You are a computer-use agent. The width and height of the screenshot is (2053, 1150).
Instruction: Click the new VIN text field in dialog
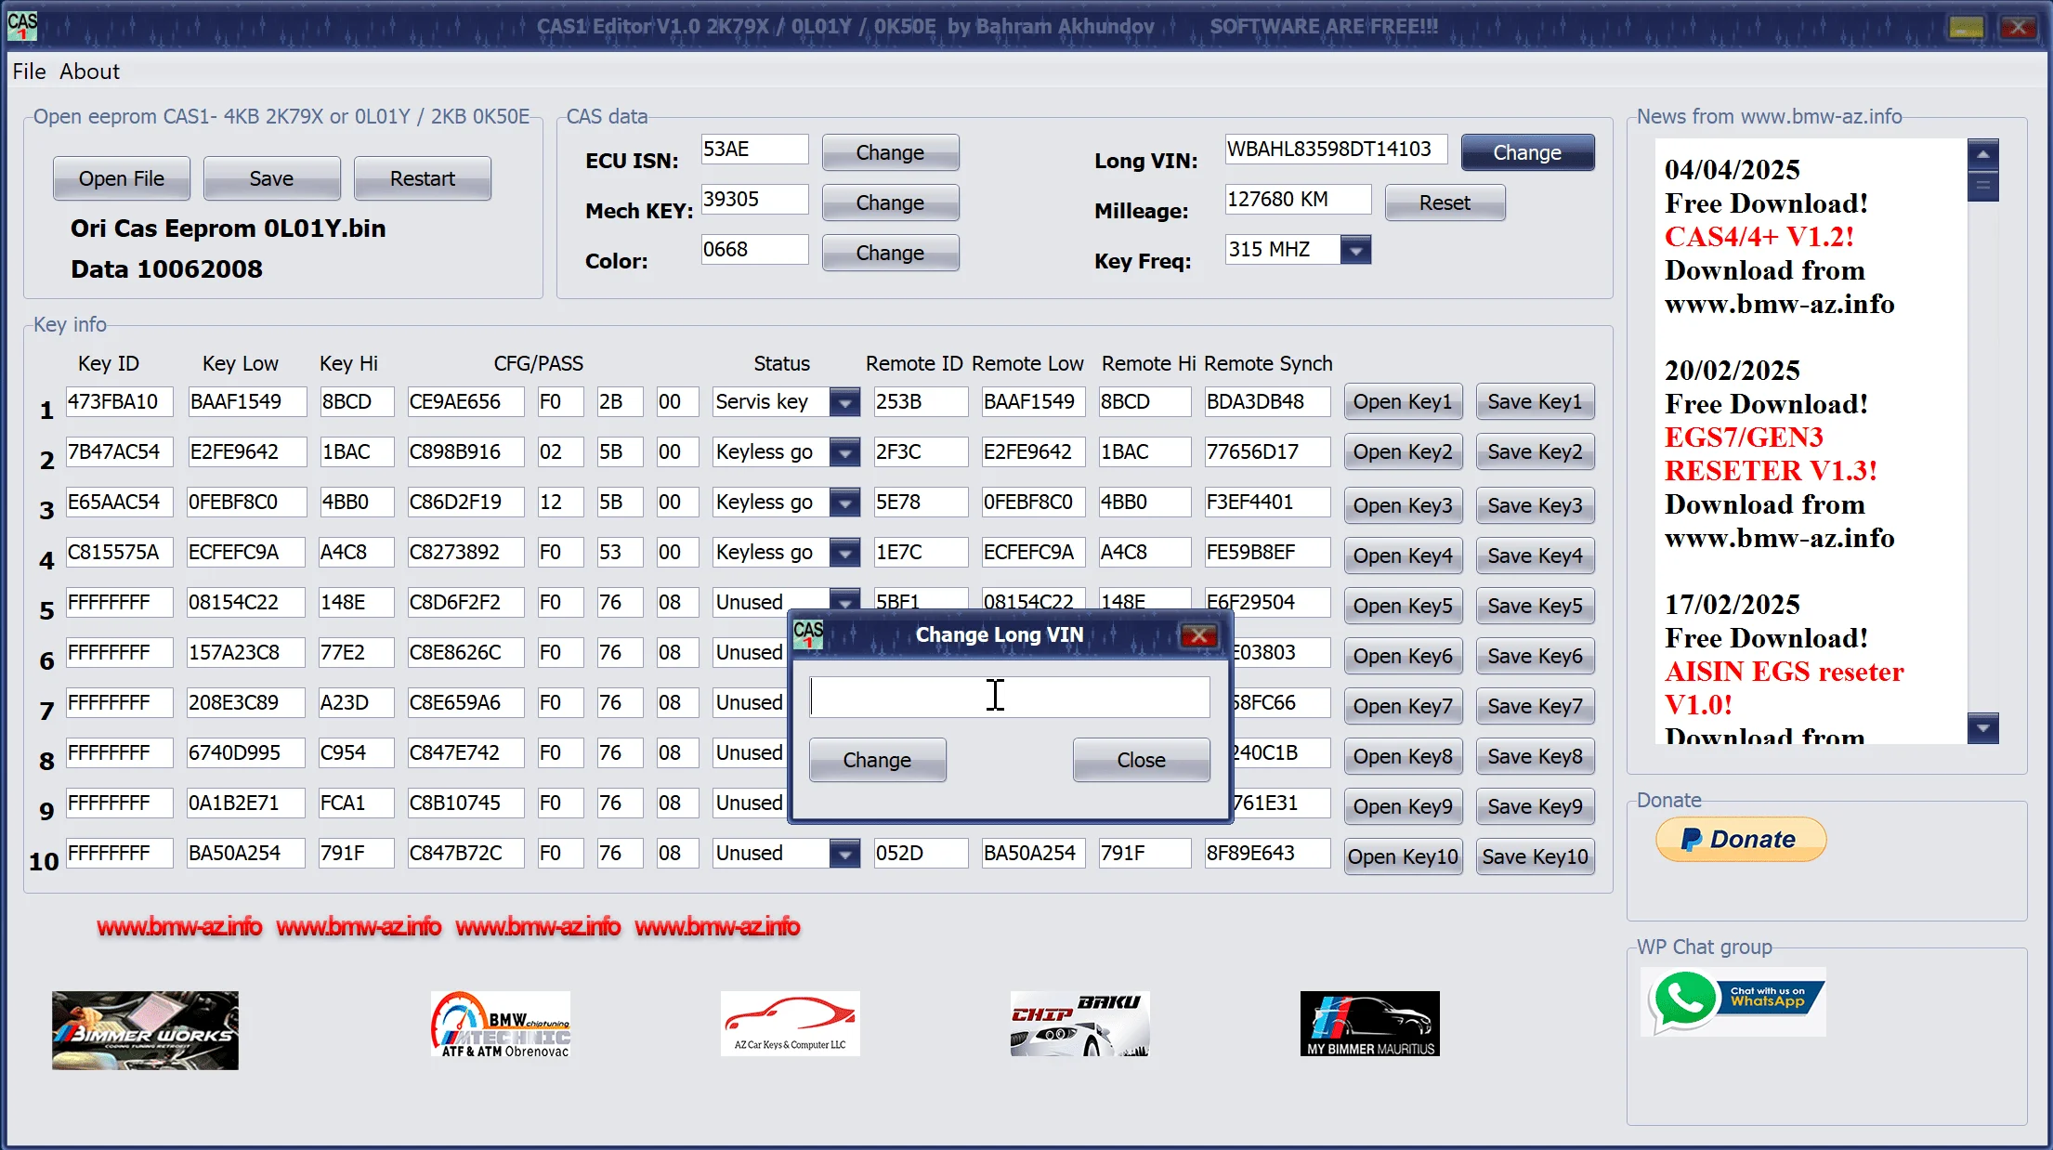[1010, 697]
